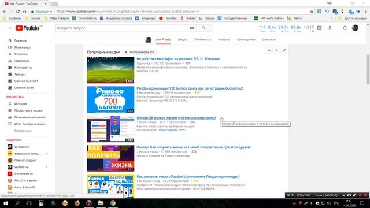This screenshot has width=370, height=208.
Task: Switch to the Плейлисты tab
Action: pos(202,40)
